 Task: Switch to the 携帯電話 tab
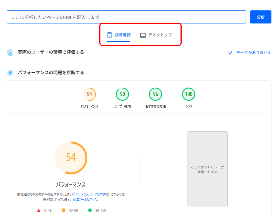(x=122, y=35)
